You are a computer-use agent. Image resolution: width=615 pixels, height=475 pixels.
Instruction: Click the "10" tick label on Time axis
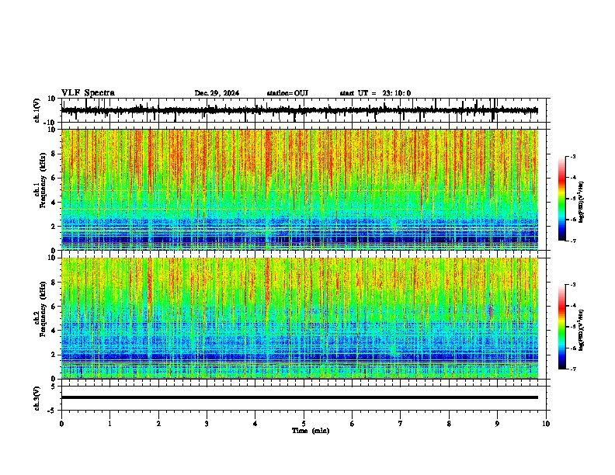coord(546,424)
